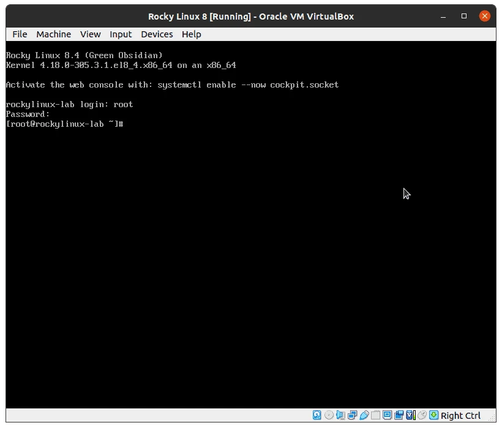This screenshot has height=428, width=502.
Task: Open the shared folders status icon
Action: click(x=375, y=415)
